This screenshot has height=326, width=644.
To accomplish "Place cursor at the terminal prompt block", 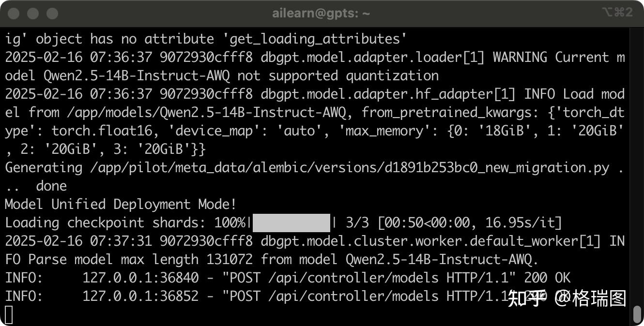I will [x=9, y=315].
